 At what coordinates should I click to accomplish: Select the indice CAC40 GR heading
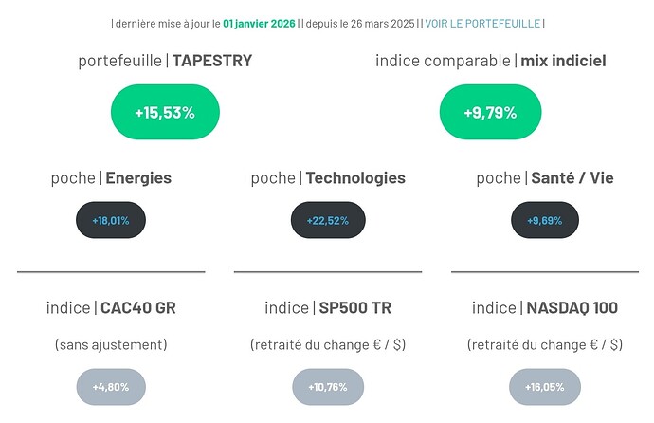[x=111, y=307]
